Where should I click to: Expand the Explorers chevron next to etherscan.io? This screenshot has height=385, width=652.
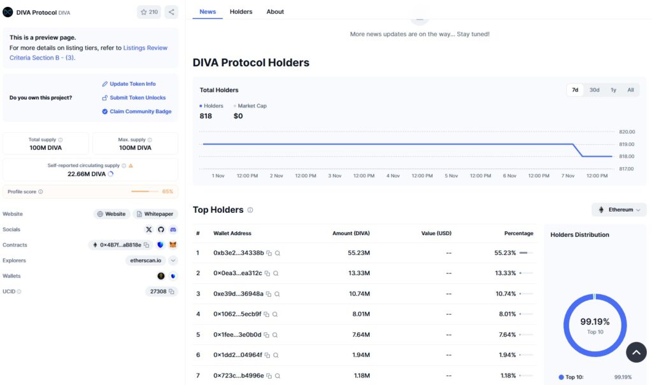(x=173, y=260)
